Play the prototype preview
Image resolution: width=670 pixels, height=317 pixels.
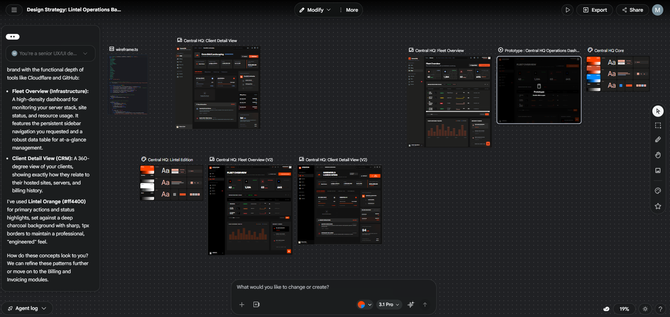(567, 9)
